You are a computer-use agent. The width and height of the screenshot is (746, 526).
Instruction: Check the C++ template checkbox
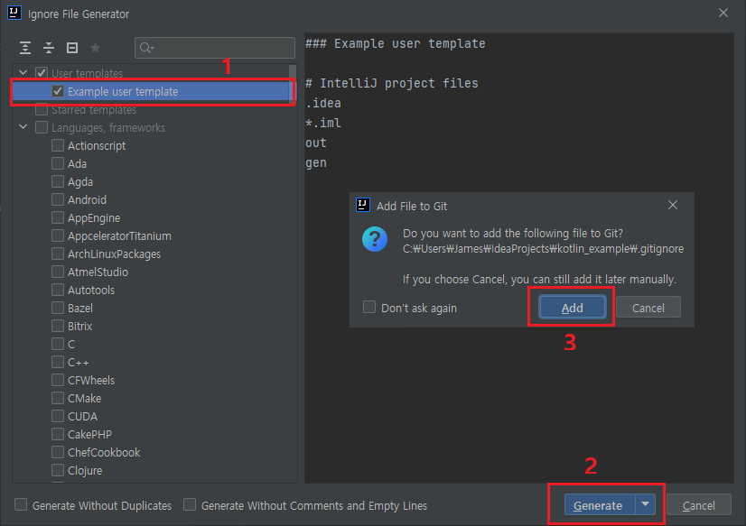point(58,362)
